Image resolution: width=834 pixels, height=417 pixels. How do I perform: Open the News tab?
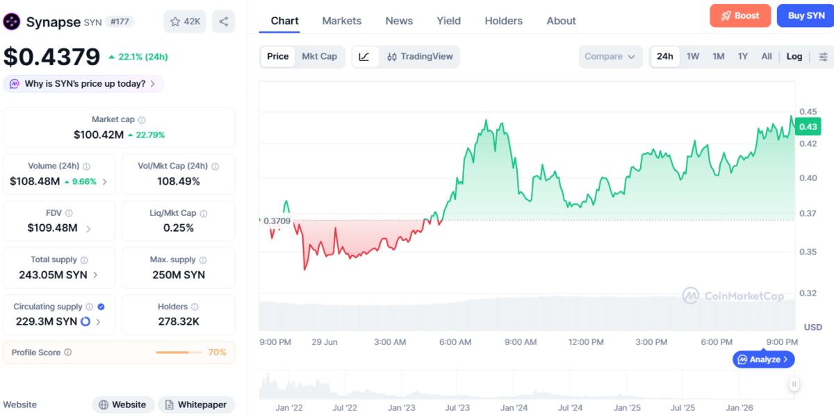coord(399,21)
